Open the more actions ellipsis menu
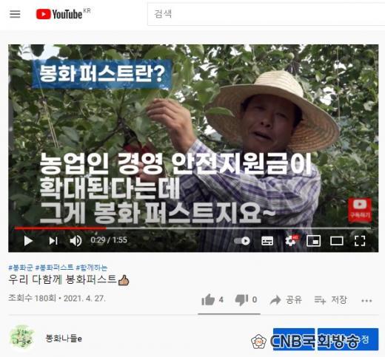 [x=366, y=301]
